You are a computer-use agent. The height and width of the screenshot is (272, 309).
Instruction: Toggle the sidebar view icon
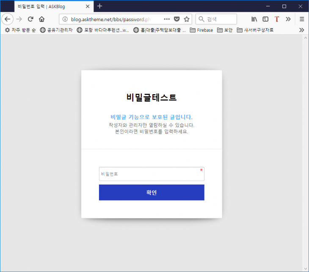[265, 19]
